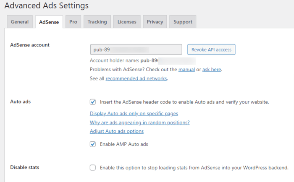Open recommended ad networks link
Screen dimensions: 294x182
136,78
